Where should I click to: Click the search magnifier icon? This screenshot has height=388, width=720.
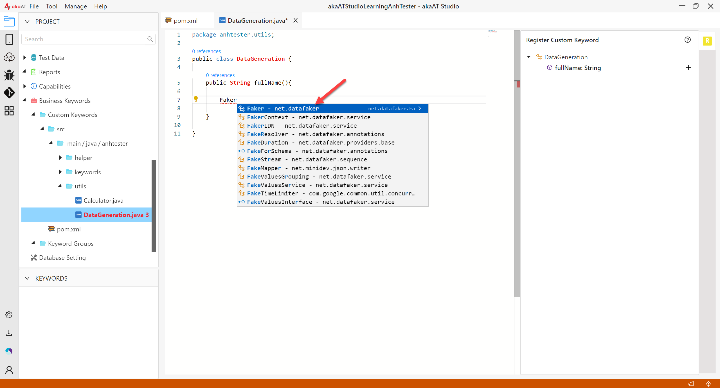(x=150, y=39)
